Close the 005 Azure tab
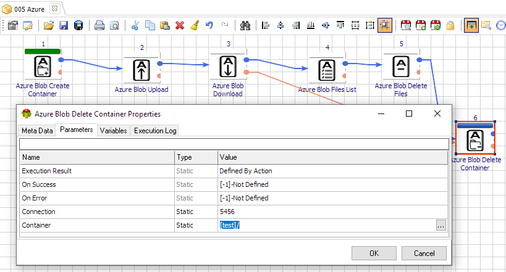 (x=55, y=9)
